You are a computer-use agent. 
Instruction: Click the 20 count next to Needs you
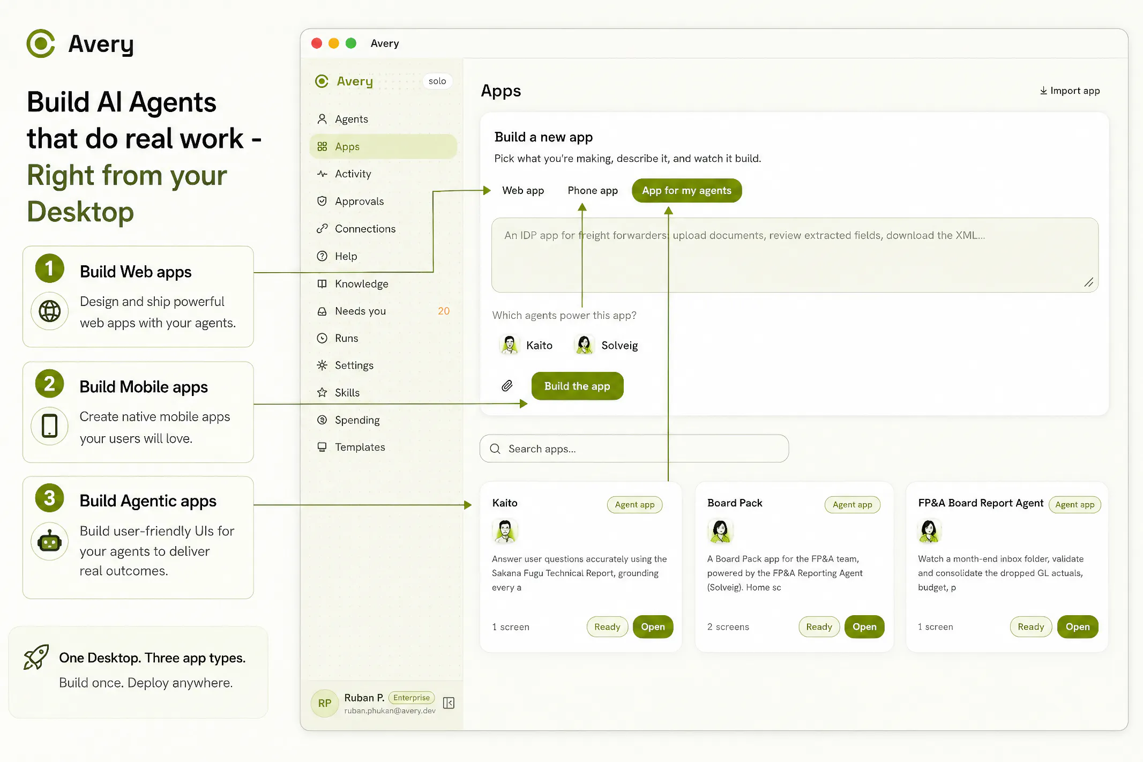coord(444,311)
